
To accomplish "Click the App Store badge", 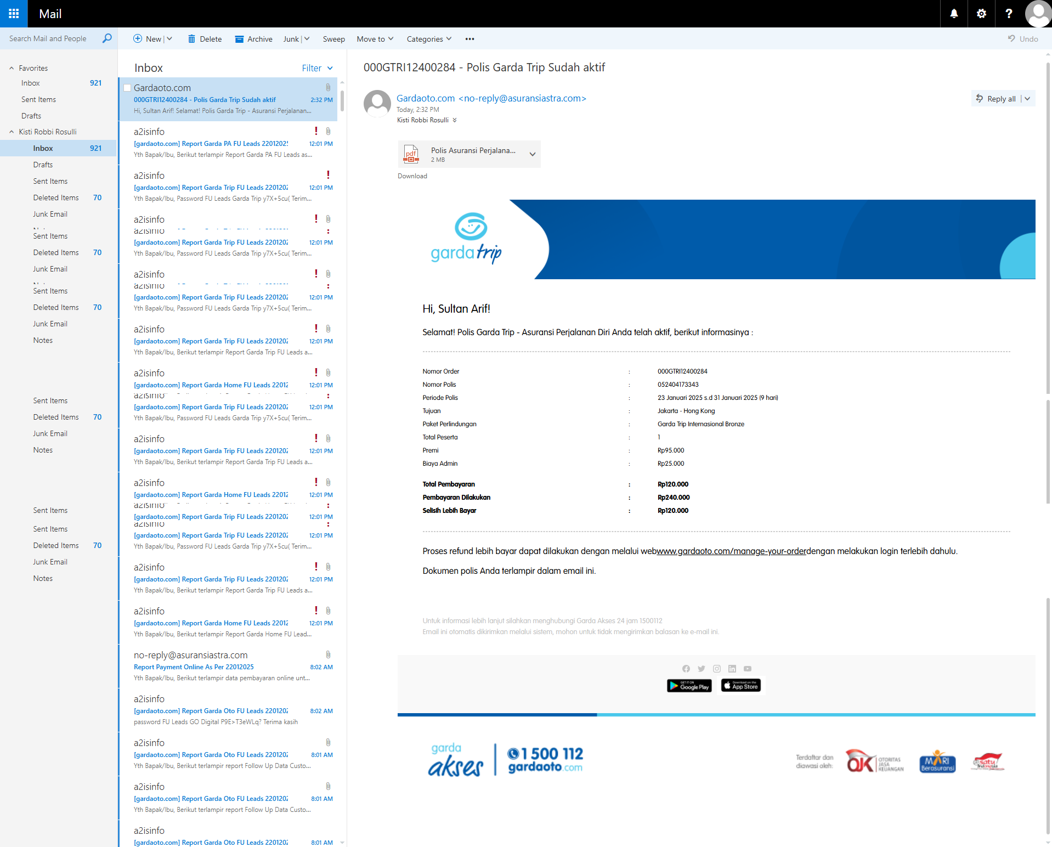I will click(x=740, y=686).
